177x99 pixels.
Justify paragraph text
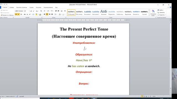click(52, 14)
